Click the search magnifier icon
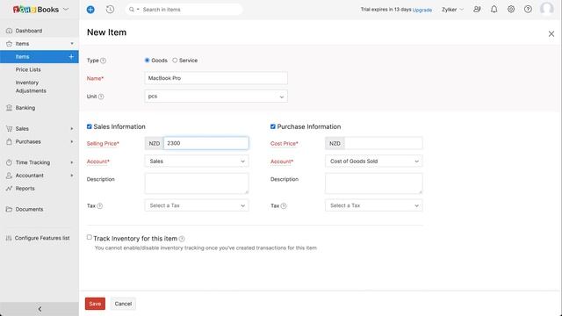Screen dimensions: 562x316 (x=132, y=10)
